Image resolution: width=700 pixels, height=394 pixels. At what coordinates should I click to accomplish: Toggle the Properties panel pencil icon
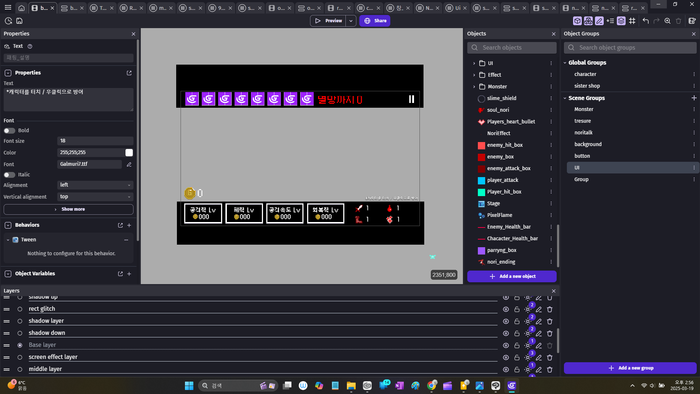[x=599, y=21]
